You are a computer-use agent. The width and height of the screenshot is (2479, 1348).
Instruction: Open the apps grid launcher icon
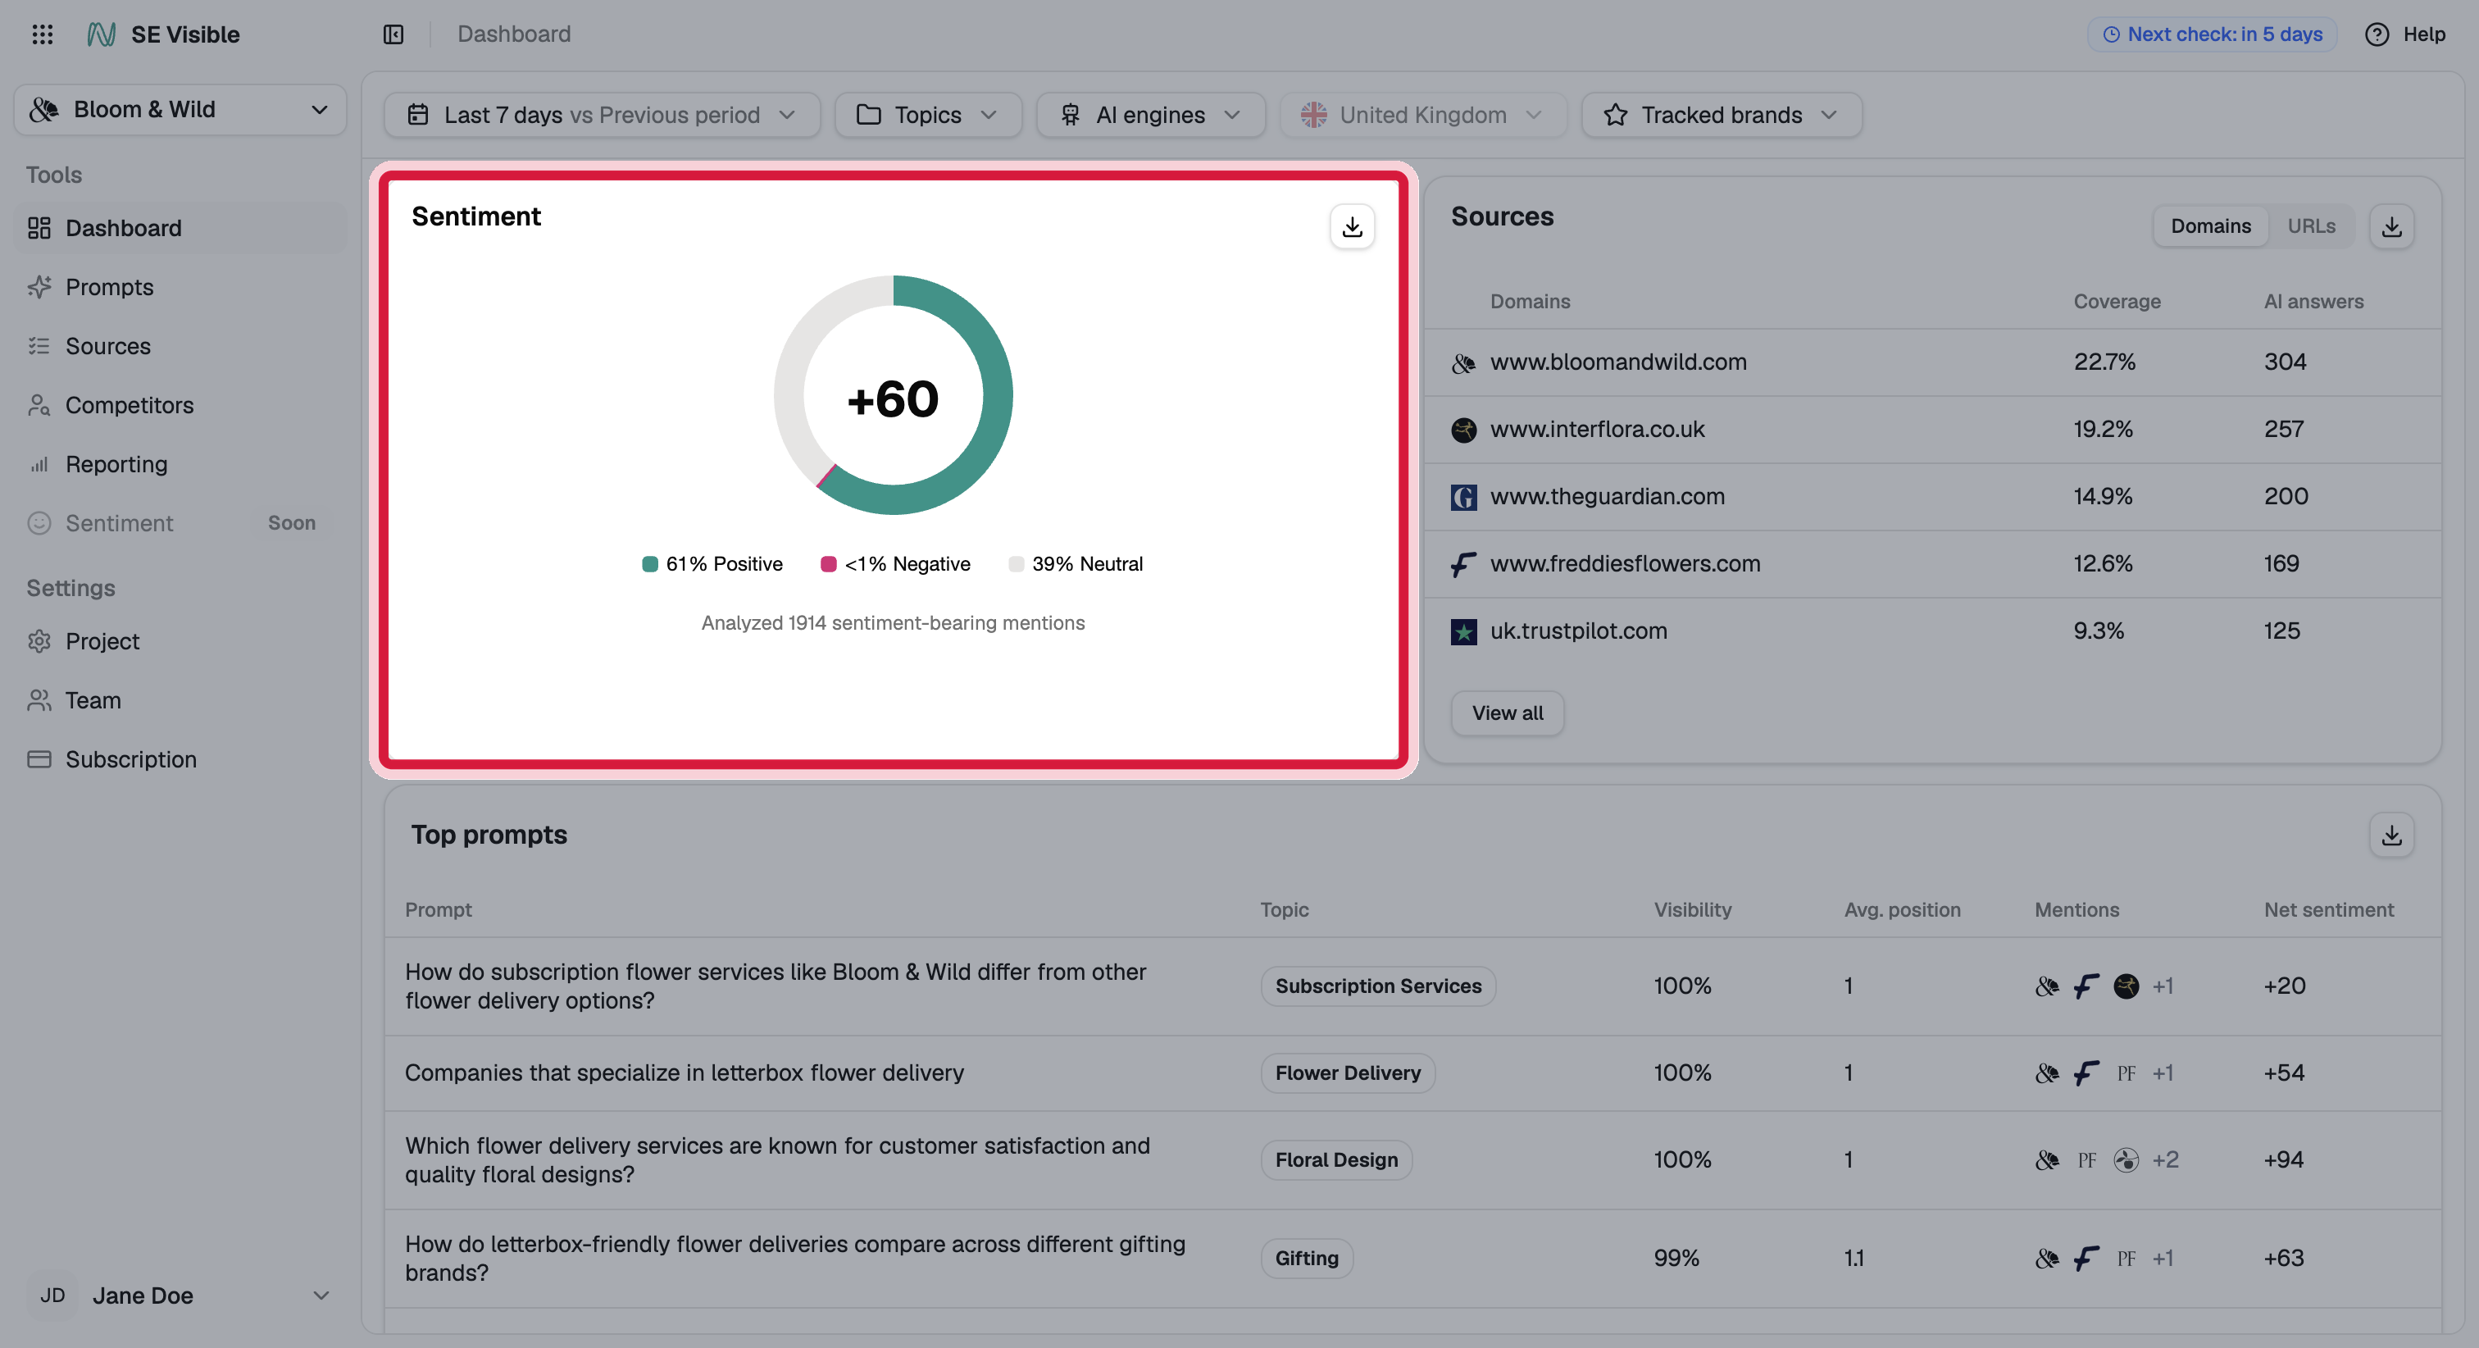click(x=43, y=34)
